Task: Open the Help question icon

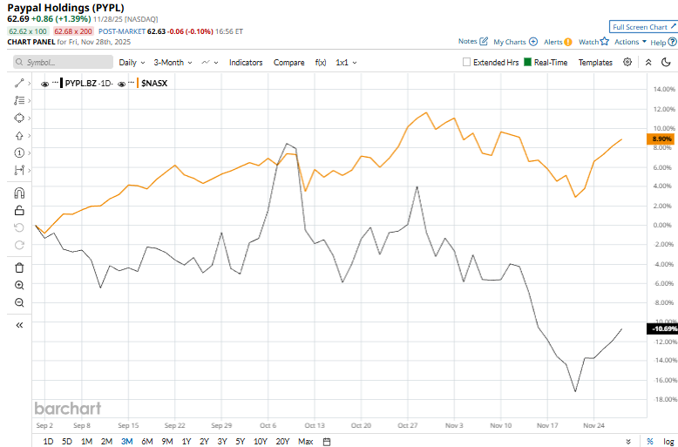Action: tap(672, 42)
